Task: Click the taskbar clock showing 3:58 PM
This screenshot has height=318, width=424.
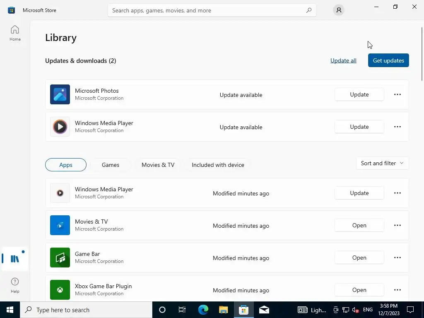Action: click(388, 310)
